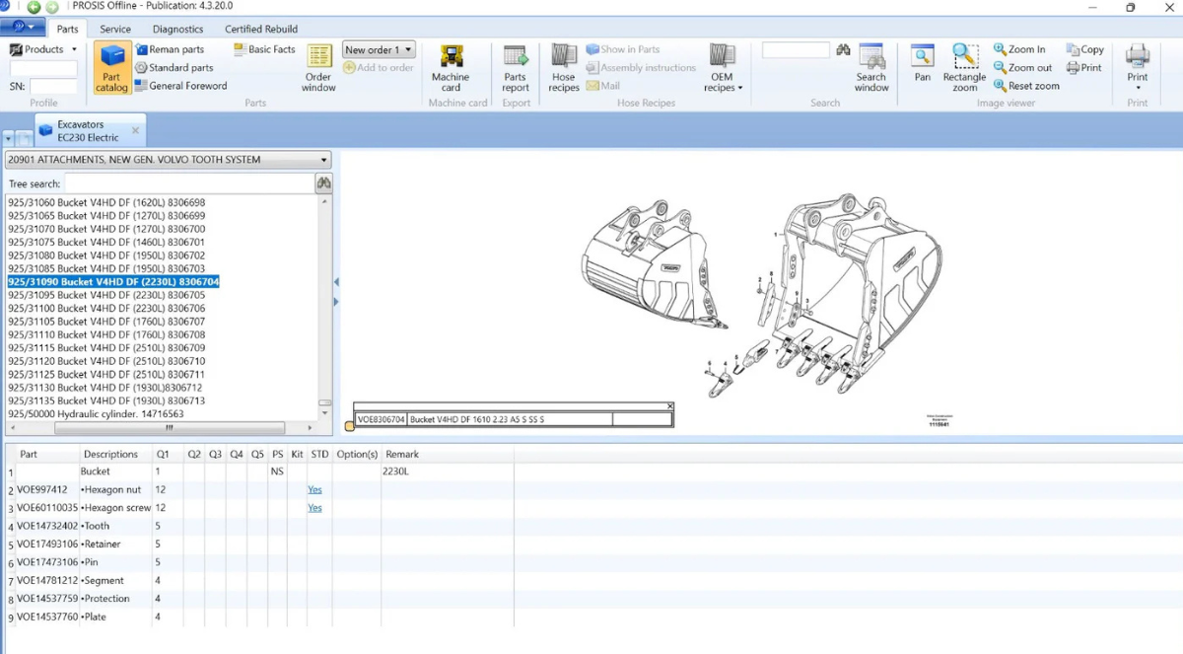Click small Print in Image viewer group
This screenshot has width=1183, height=654.
coord(1084,68)
